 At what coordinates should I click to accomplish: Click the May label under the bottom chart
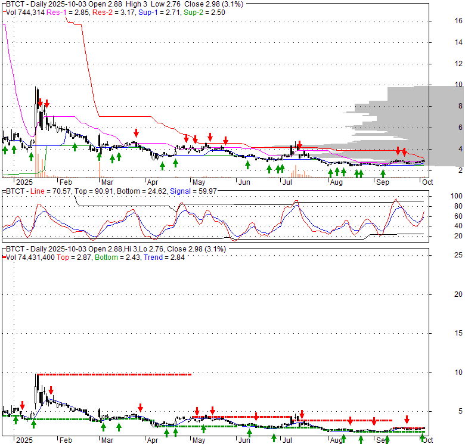coord(199,440)
